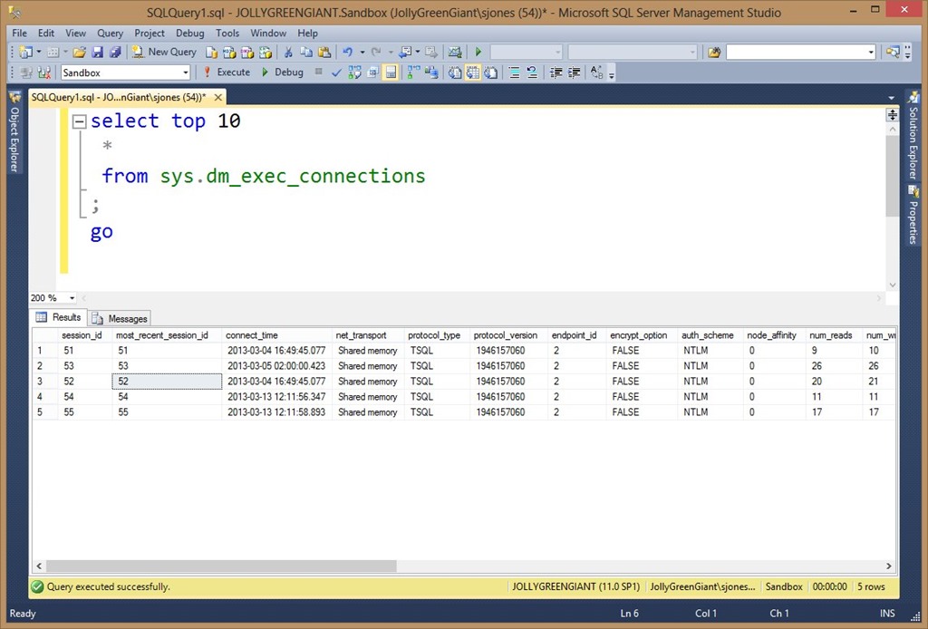Image resolution: width=928 pixels, height=629 pixels.
Task: Click the Save icon in toolbar
Action: 97,53
